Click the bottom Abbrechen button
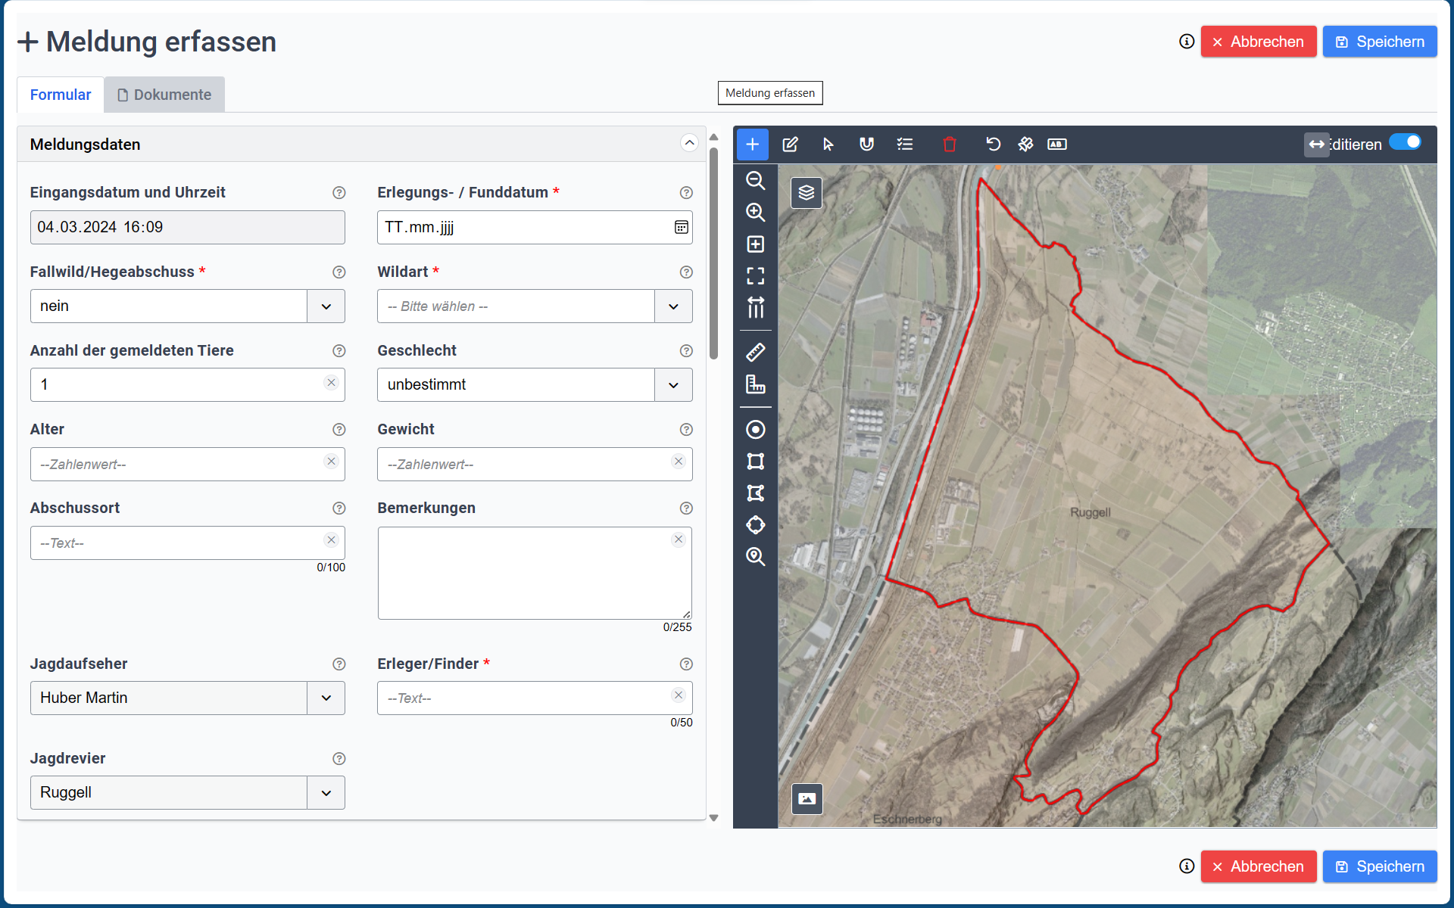This screenshot has width=1454, height=908. (1258, 866)
